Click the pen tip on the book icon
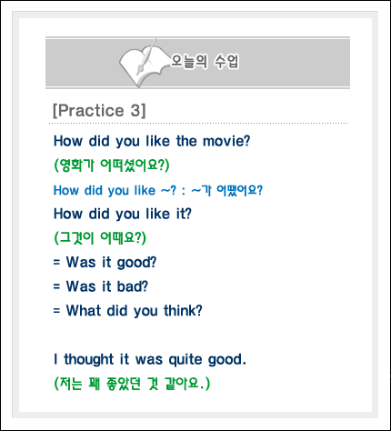Image resolution: width=391 pixels, height=431 pixels. (x=139, y=72)
